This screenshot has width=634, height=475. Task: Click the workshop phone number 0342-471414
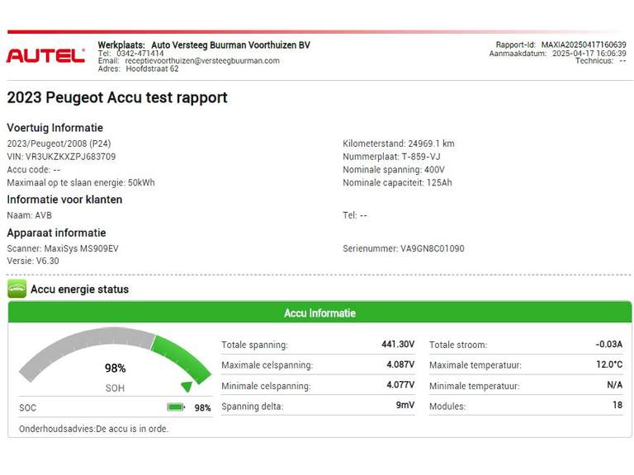tap(140, 53)
